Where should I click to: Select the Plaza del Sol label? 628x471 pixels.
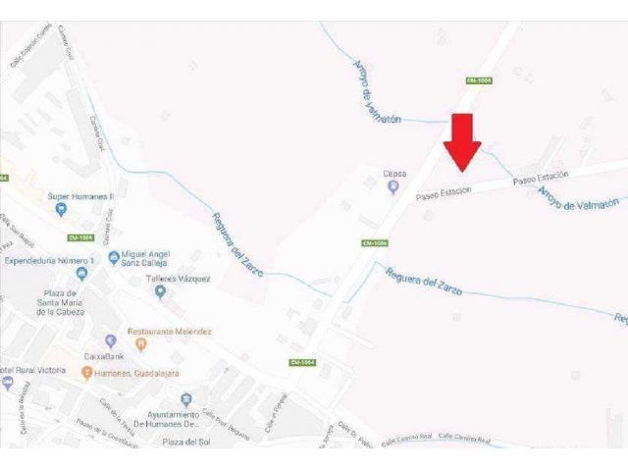tap(186, 443)
